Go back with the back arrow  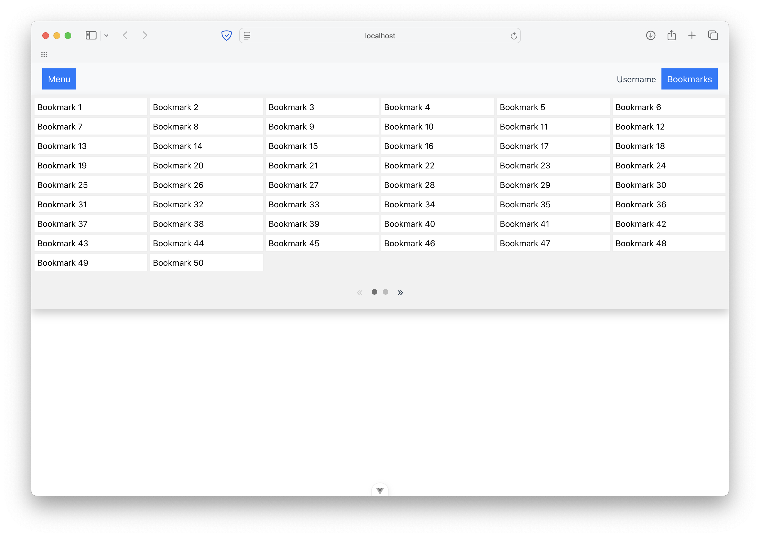(x=125, y=35)
